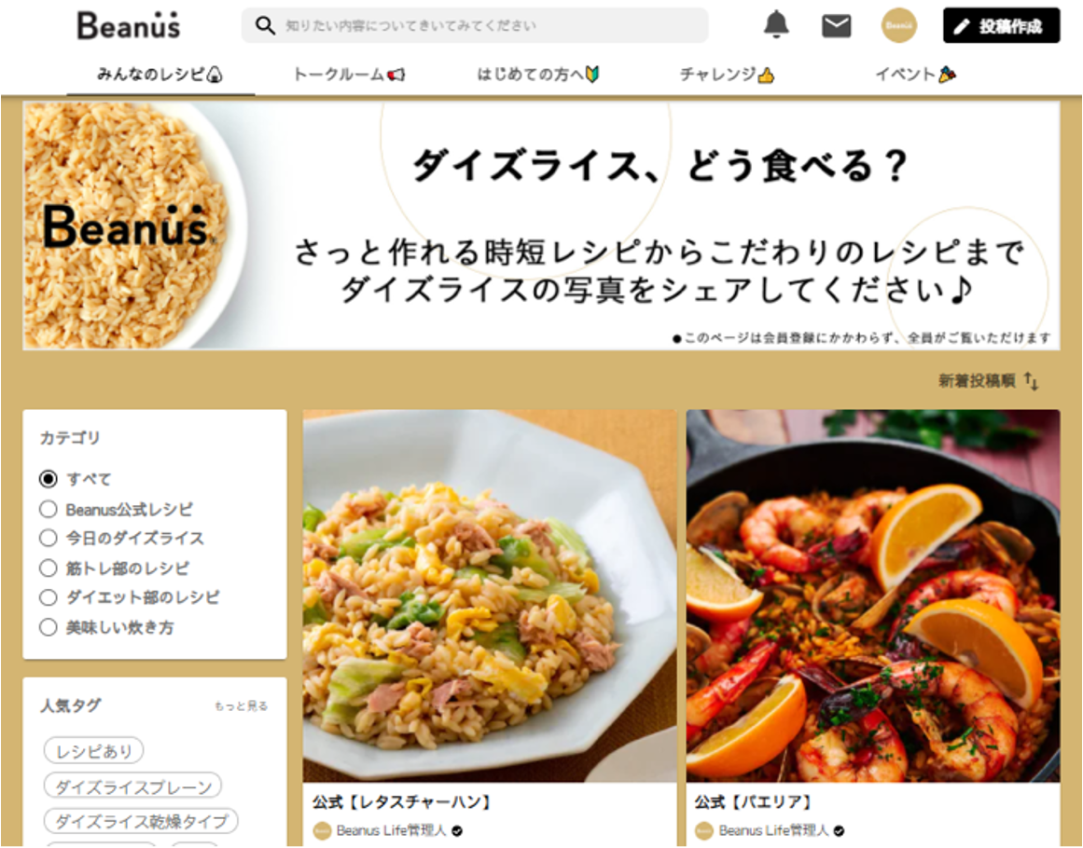Open the チャレンジ tab
The height and width of the screenshot is (848, 1083).
click(727, 74)
